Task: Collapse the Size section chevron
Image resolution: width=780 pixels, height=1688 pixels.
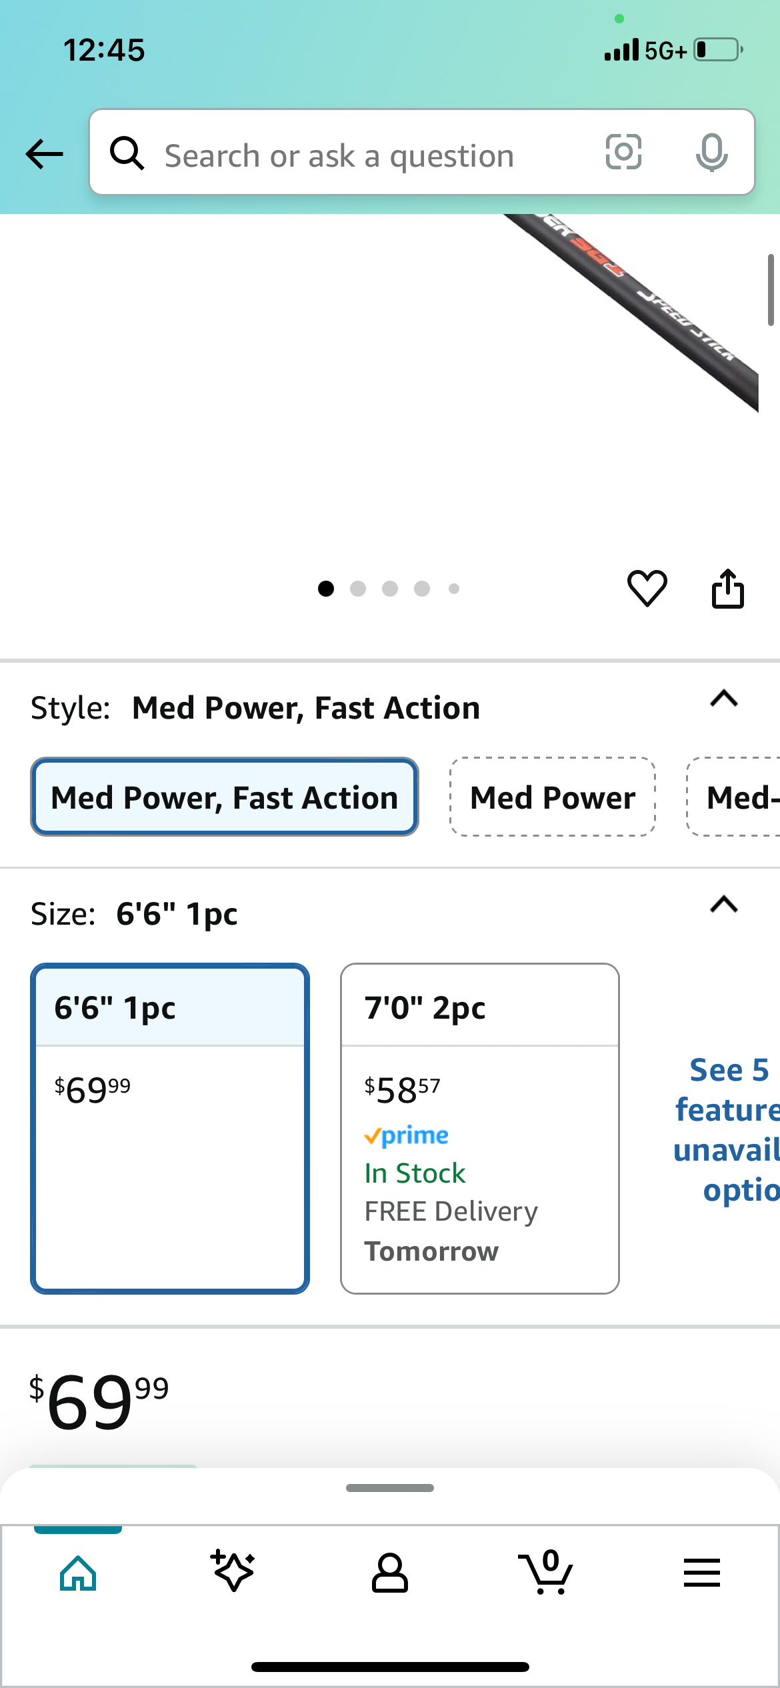Action: (x=724, y=905)
